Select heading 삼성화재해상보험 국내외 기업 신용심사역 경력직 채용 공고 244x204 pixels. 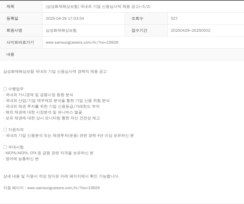[55, 72]
